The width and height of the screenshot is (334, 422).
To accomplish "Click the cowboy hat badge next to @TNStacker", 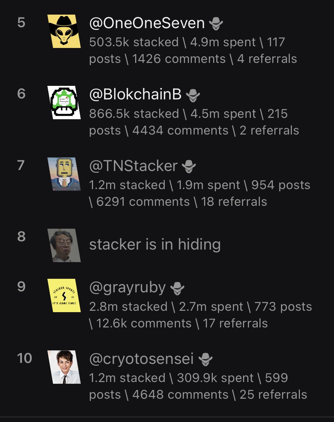I will pos(189,167).
